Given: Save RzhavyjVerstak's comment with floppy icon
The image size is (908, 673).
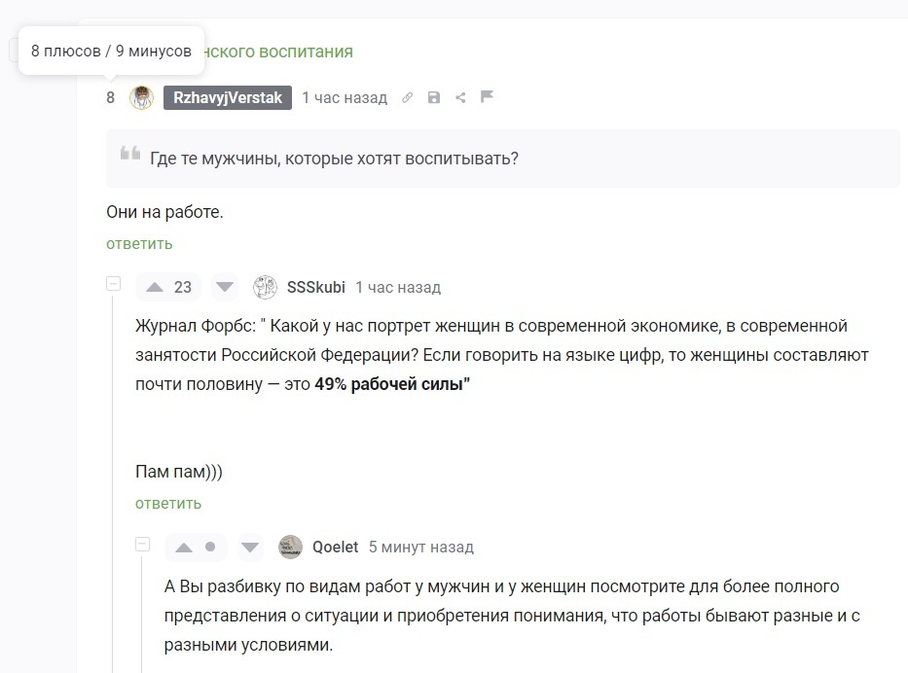Looking at the screenshot, I should coord(434,97).
